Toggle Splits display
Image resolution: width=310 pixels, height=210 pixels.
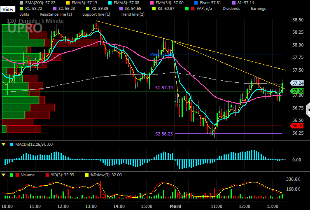tap(24, 14)
